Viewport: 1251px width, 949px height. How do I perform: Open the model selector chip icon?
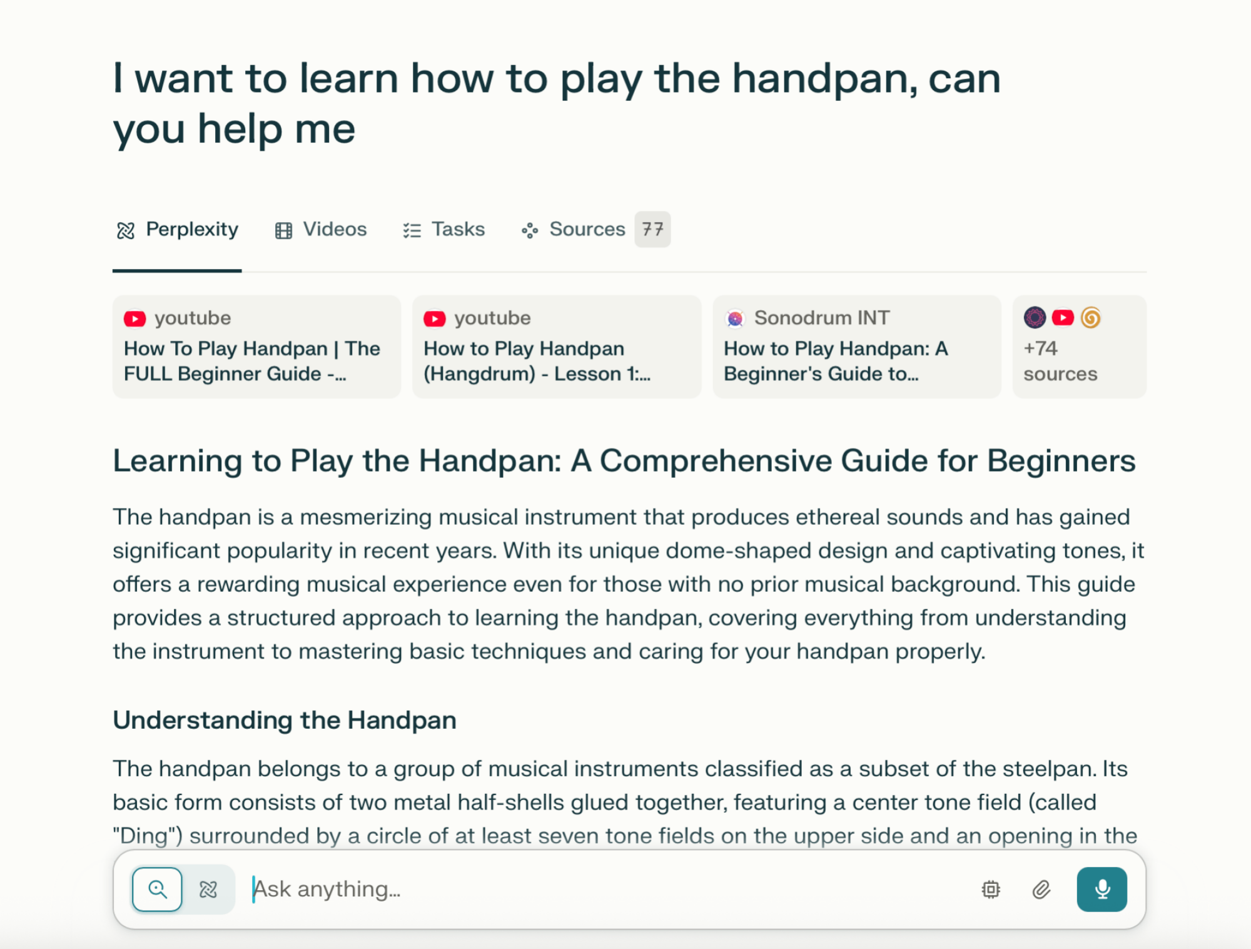[991, 889]
